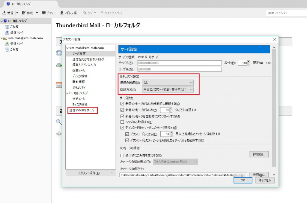Enable 終了時にごみ箱を空にする checkbox

point(122,156)
